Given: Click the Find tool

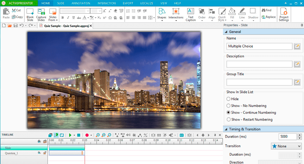Looking at the screenshot, I should point(266,10).
